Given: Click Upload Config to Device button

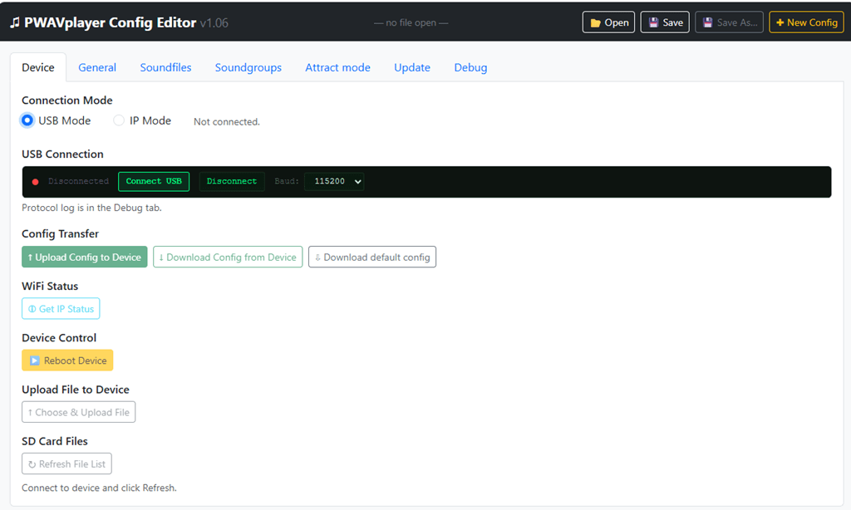Looking at the screenshot, I should (x=84, y=257).
